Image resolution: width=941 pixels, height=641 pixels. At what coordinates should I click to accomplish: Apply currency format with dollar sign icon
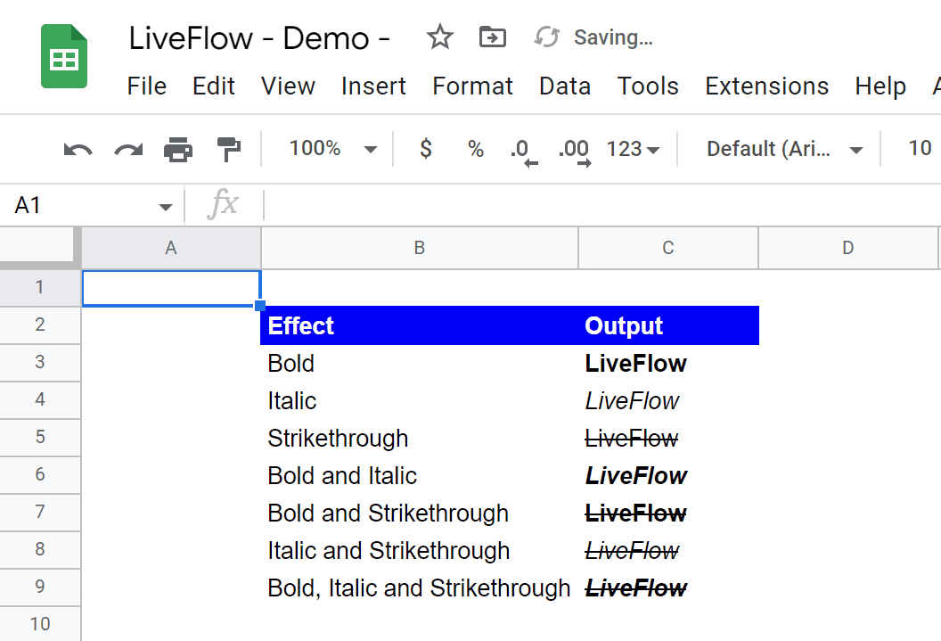click(x=425, y=149)
